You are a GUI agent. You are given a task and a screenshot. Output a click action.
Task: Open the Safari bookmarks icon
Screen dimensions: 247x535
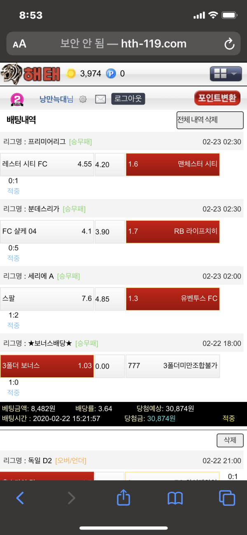tap(175, 498)
